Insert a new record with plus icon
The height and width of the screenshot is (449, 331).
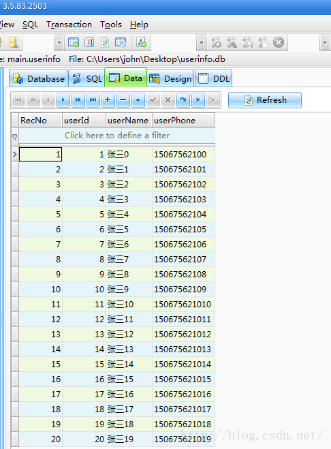click(108, 100)
